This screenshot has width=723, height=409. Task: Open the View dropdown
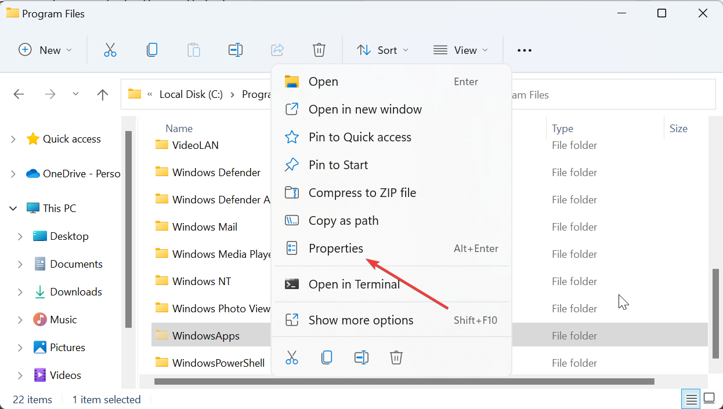(461, 50)
